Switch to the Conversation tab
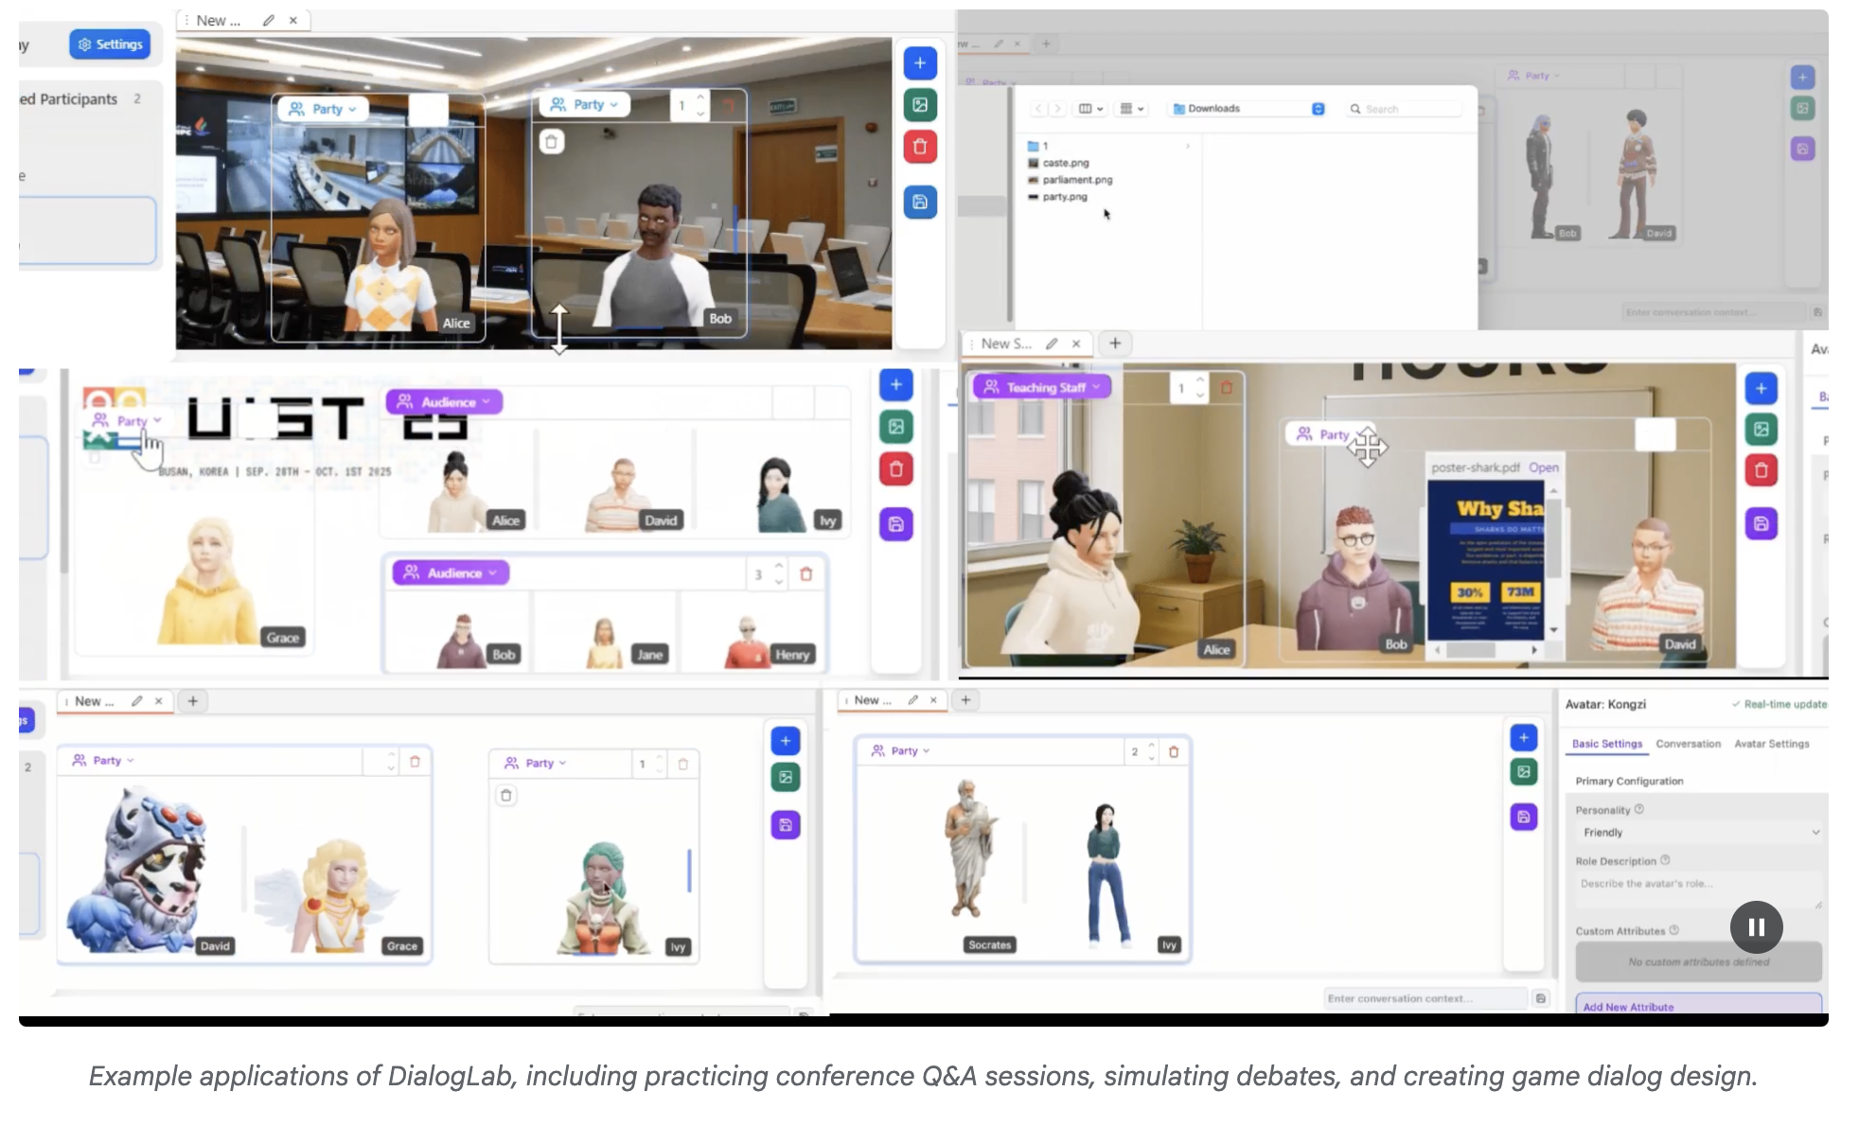1859x1126 pixels. pyautogui.click(x=1688, y=744)
